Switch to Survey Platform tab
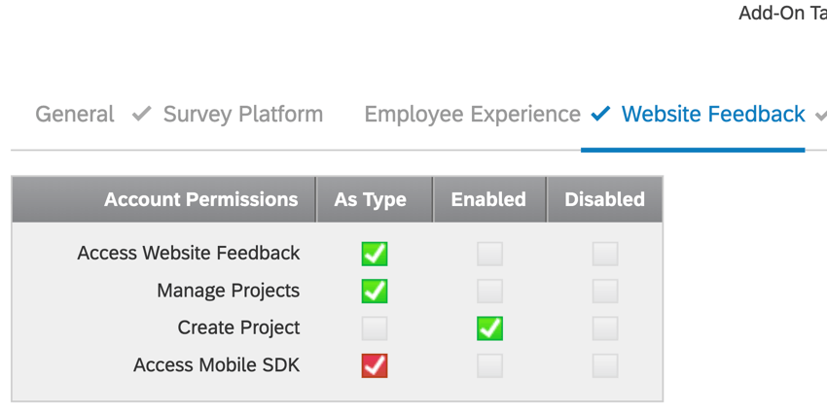This screenshot has height=413, width=827. click(242, 115)
